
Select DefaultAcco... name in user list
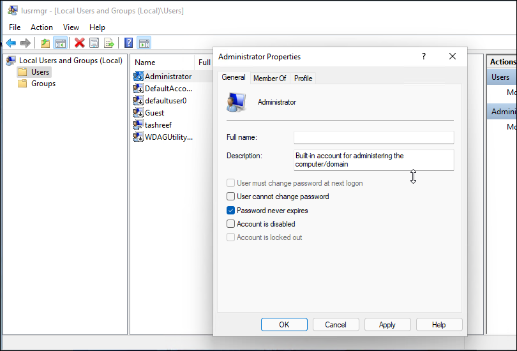[169, 89]
